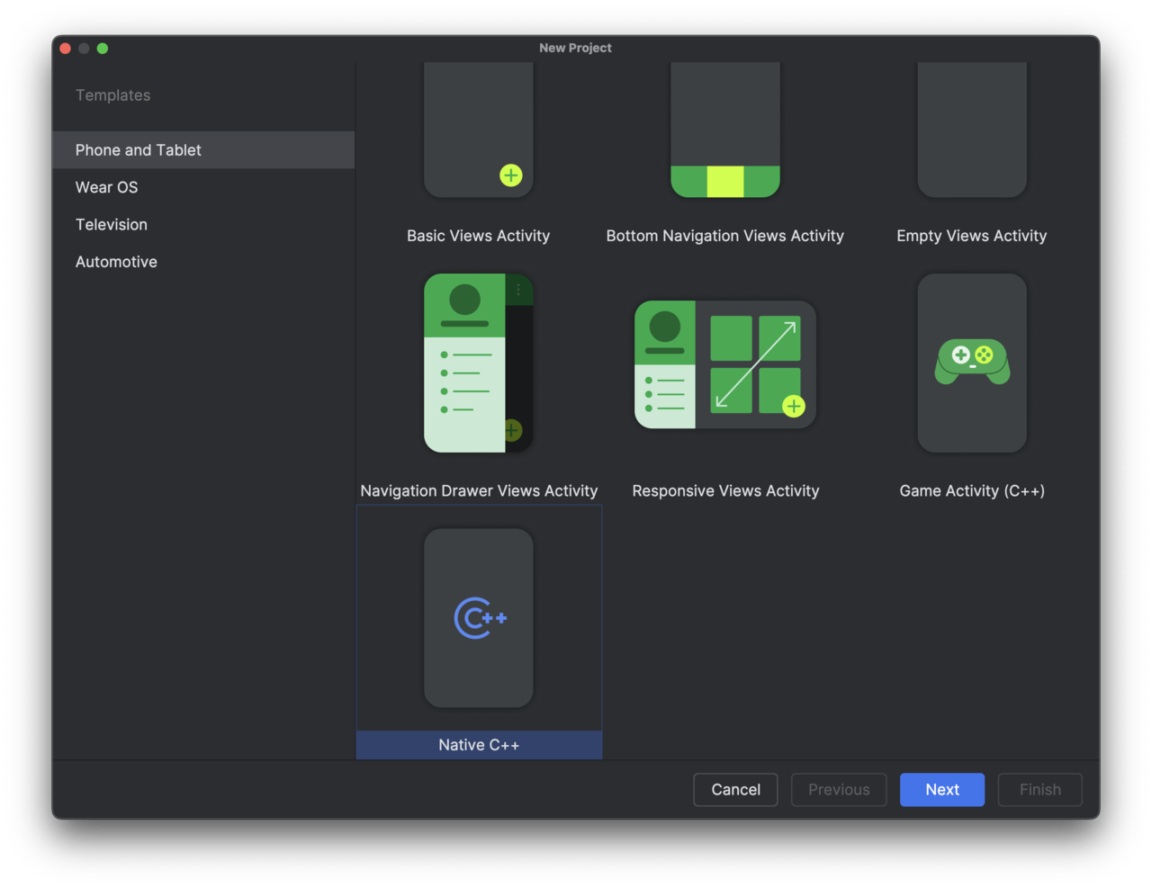The image size is (1152, 888).
Task: Click the Game Activity (C++) label
Action: (x=972, y=491)
